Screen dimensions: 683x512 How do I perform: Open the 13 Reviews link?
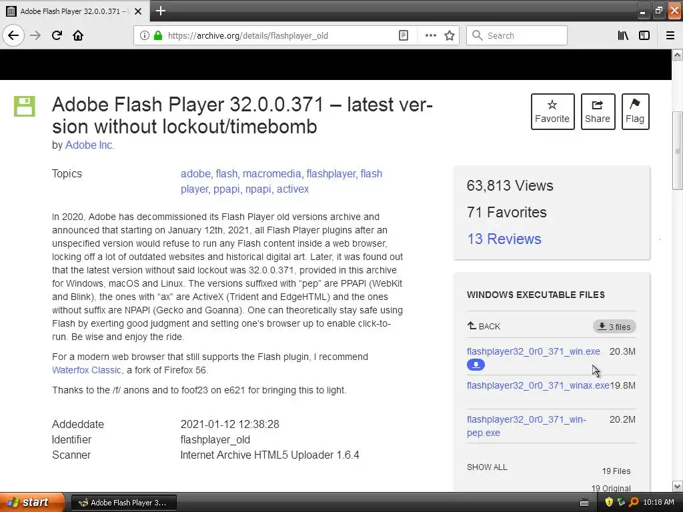click(504, 239)
